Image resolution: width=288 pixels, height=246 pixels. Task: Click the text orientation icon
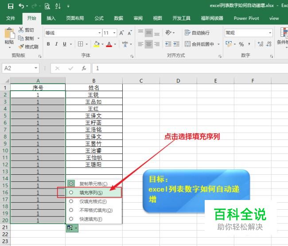click(x=168, y=33)
